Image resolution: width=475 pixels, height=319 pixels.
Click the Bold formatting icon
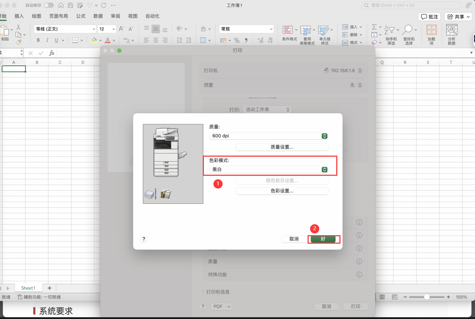tap(38, 40)
